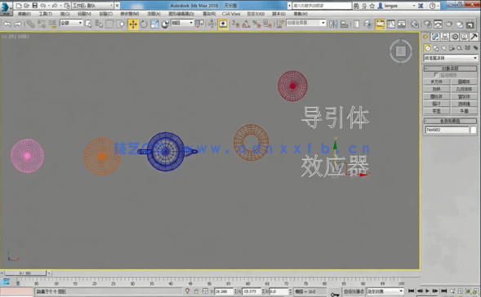Open the Schematic View icon
The image size is (481, 297).
402,24
